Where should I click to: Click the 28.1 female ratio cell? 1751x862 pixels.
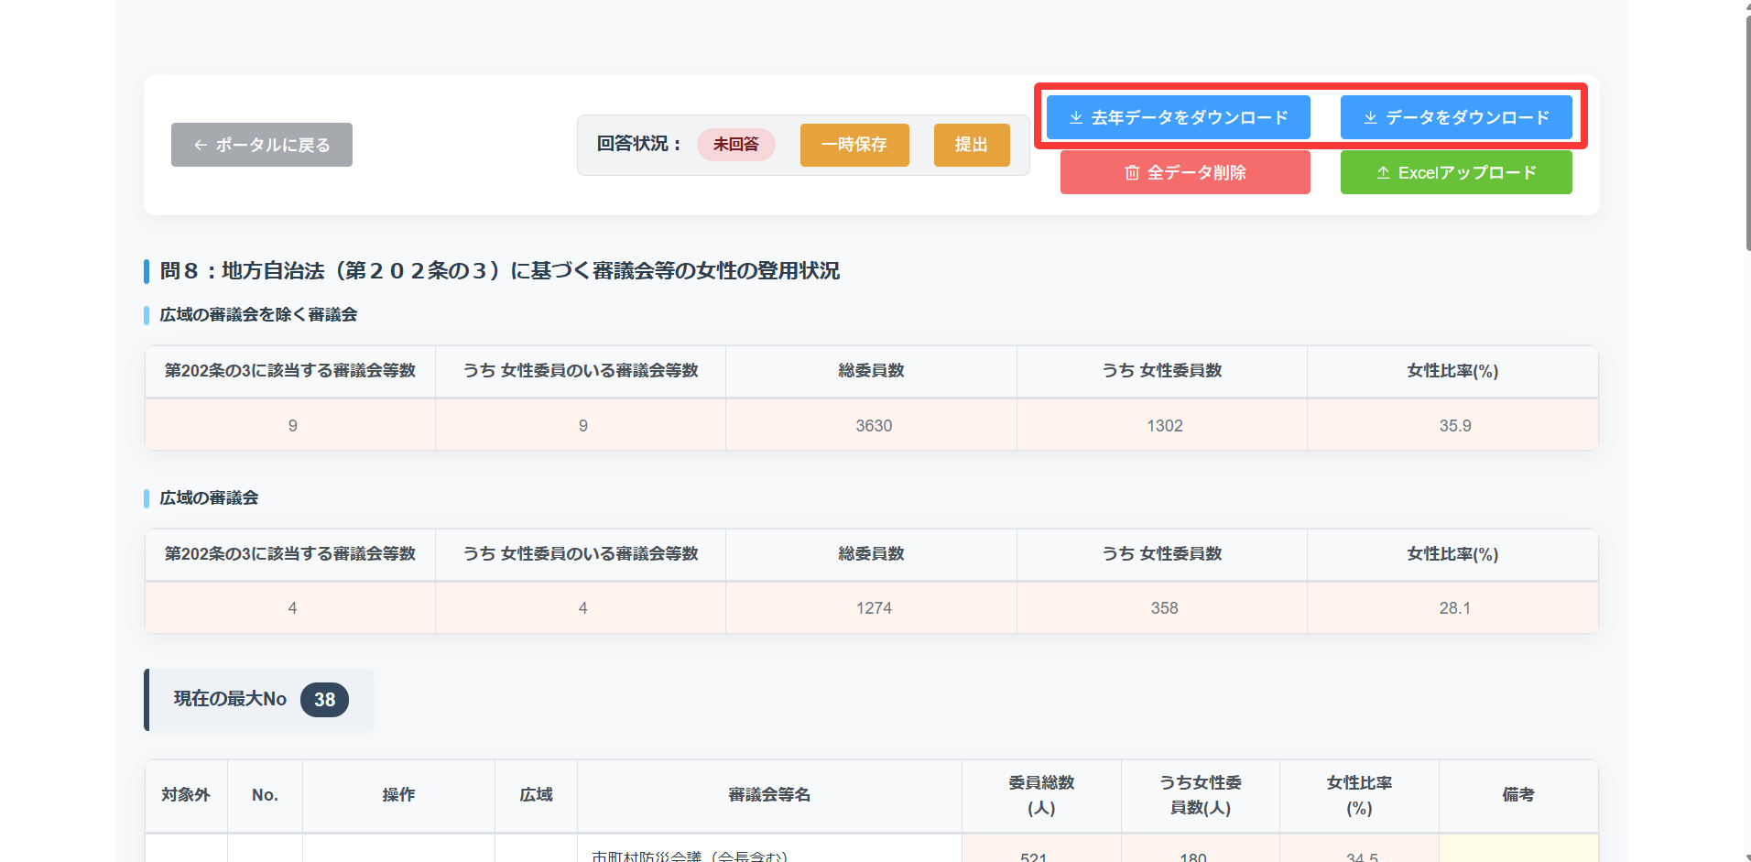[1453, 607]
